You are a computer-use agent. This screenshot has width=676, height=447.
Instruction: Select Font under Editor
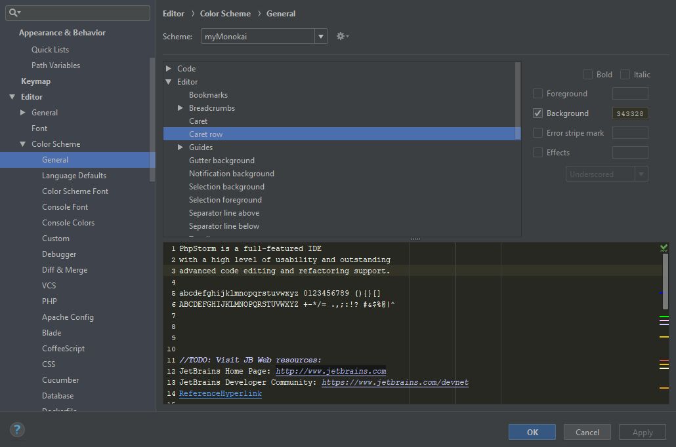39,128
